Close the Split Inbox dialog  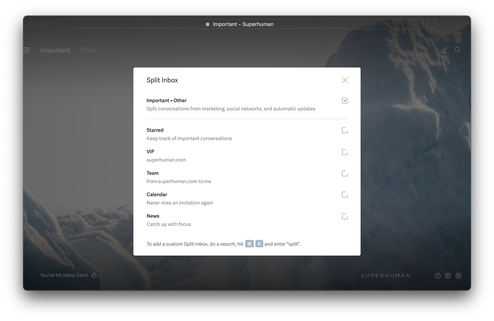(x=345, y=80)
